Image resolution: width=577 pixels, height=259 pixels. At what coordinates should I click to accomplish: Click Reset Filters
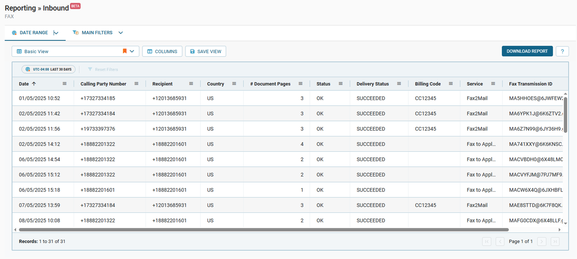pyautogui.click(x=103, y=70)
